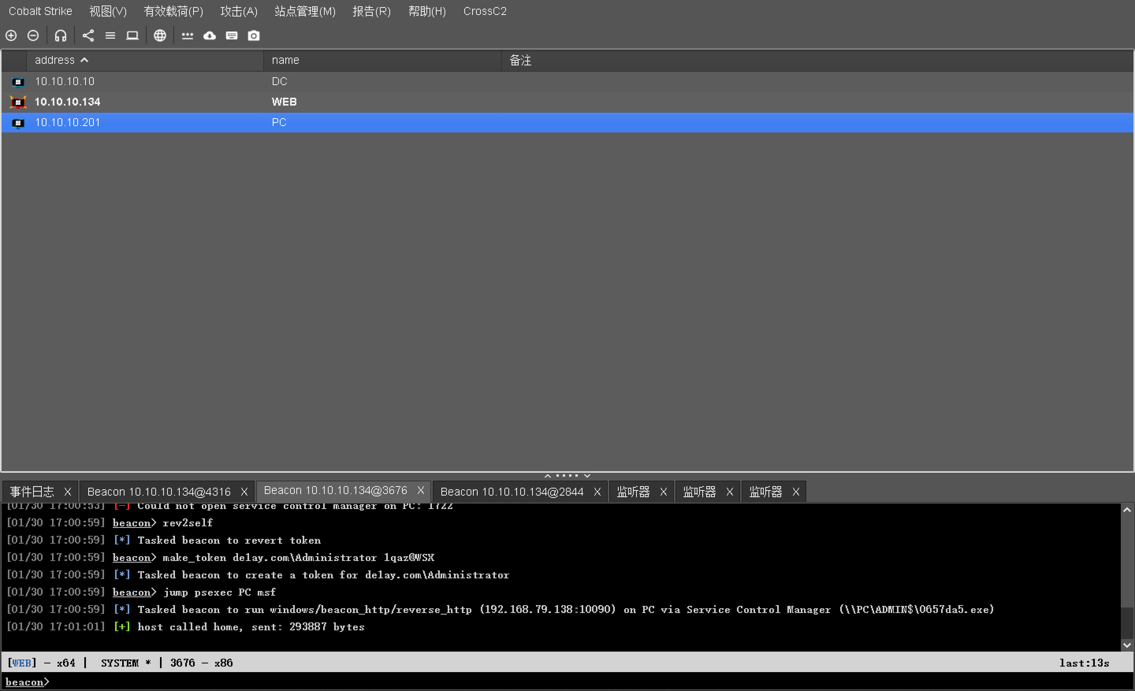
Task: Close the second 监听器 tab
Action: tap(729, 492)
